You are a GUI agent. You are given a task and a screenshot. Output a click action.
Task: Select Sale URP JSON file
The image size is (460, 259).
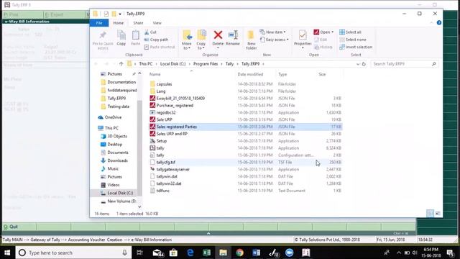click(x=164, y=119)
